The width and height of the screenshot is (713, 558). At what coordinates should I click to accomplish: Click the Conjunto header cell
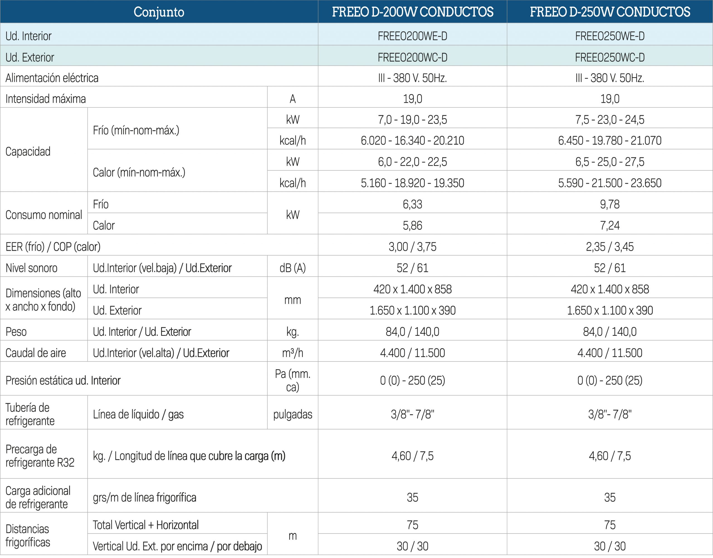click(x=159, y=12)
